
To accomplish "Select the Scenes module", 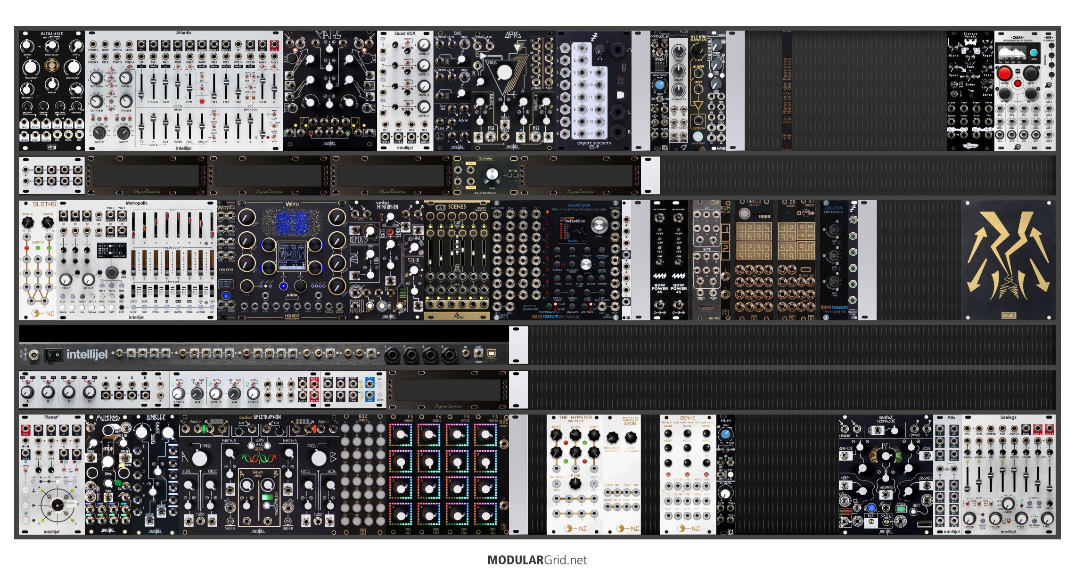I will coord(457,260).
